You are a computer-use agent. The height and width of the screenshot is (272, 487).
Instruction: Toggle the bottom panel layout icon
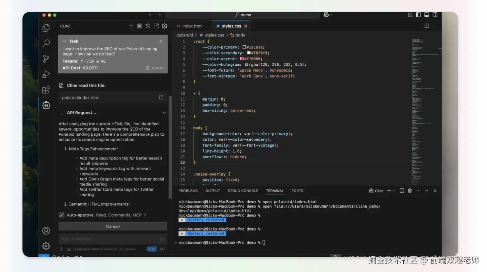427,15
